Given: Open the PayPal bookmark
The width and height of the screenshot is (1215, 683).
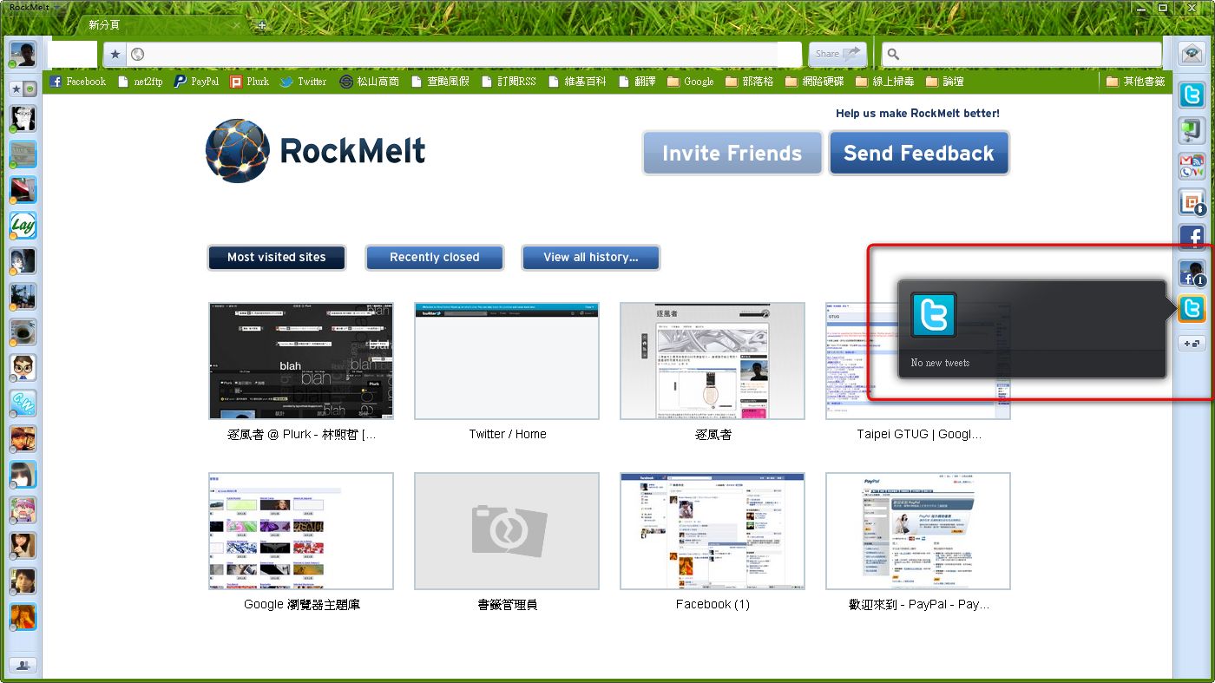Looking at the screenshot, I should (197, 82).
